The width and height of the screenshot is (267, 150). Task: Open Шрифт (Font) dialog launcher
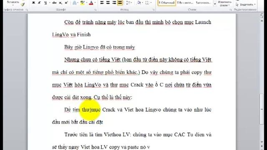(95, 10)
